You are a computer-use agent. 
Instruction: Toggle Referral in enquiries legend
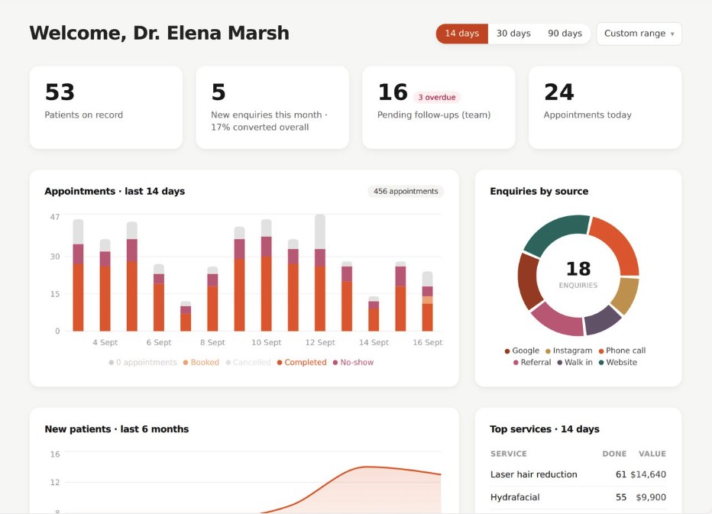532,362
